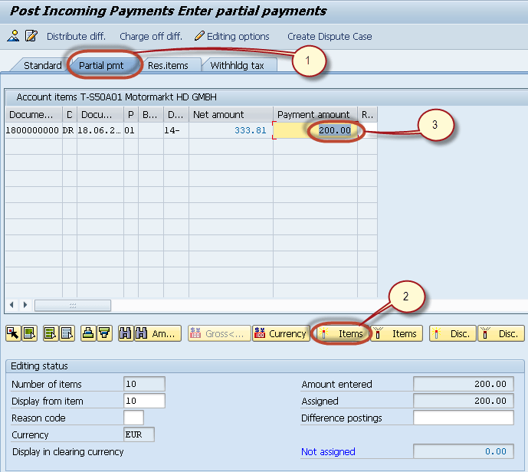Click Distribute diff. in the toolbar

(77, 36)
